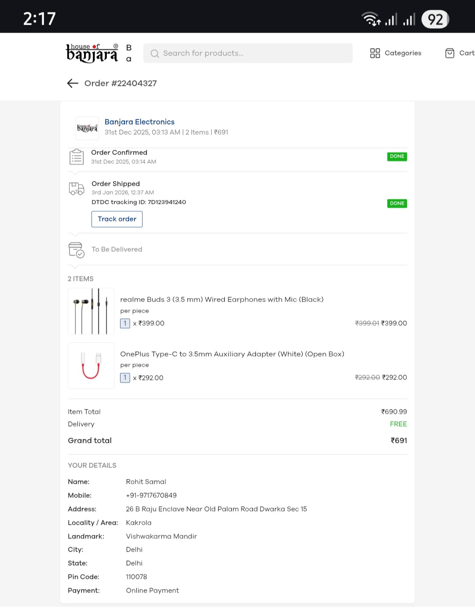The height and width of the screenshot is (615, 475).
Task: Click the OnePlus Auxiliary Adapter product title
Action: point(232,354)
